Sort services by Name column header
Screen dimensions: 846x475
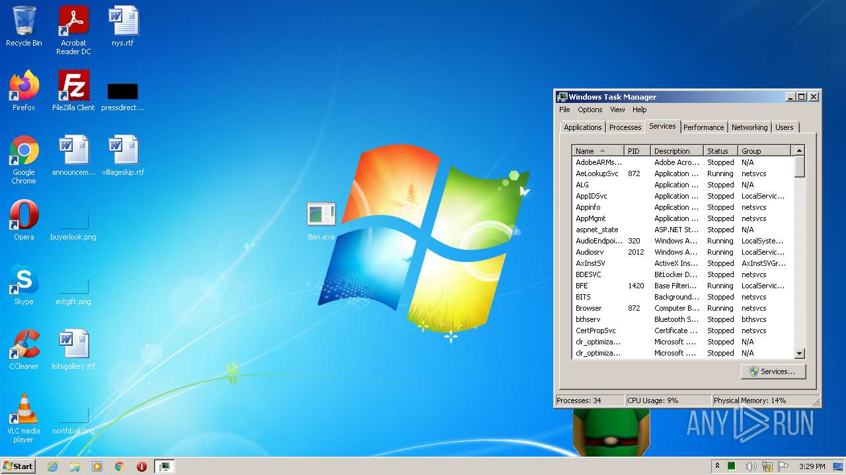[597, 151]
